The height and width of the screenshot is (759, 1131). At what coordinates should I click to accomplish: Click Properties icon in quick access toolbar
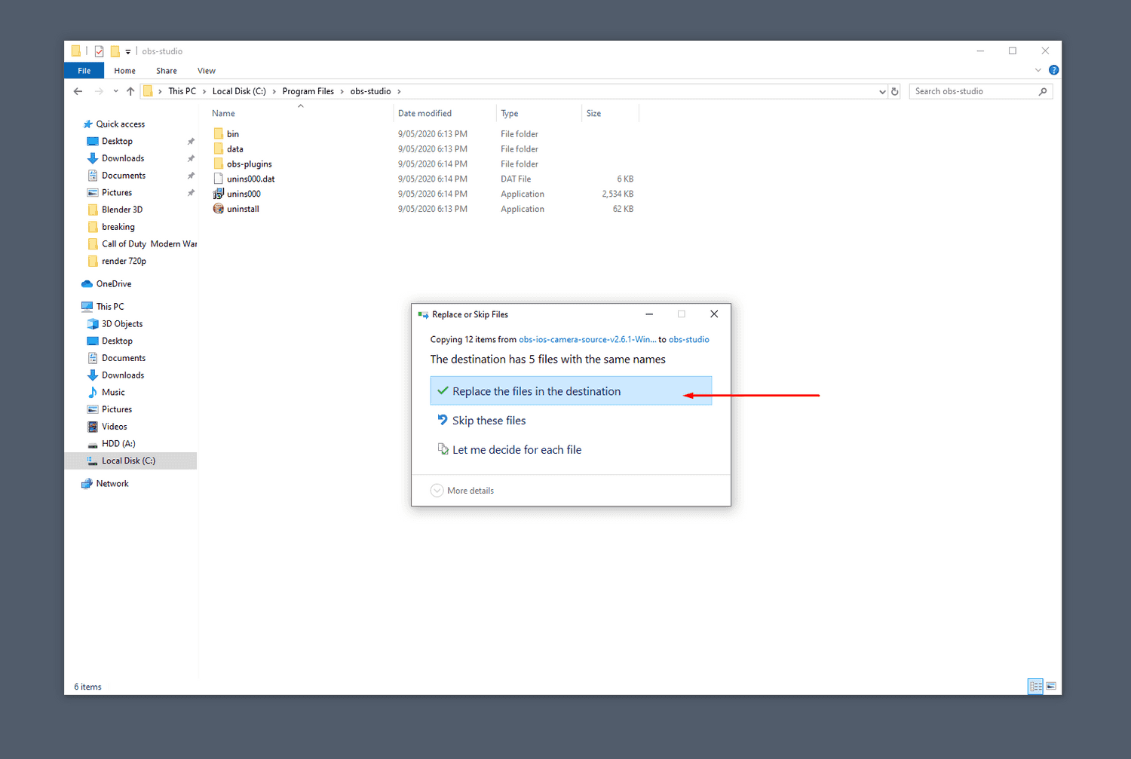(99, 51)
